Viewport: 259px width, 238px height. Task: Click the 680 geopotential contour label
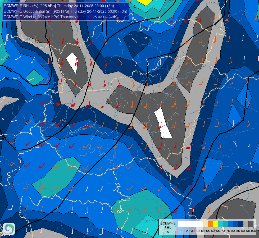(x=9, y=69)
